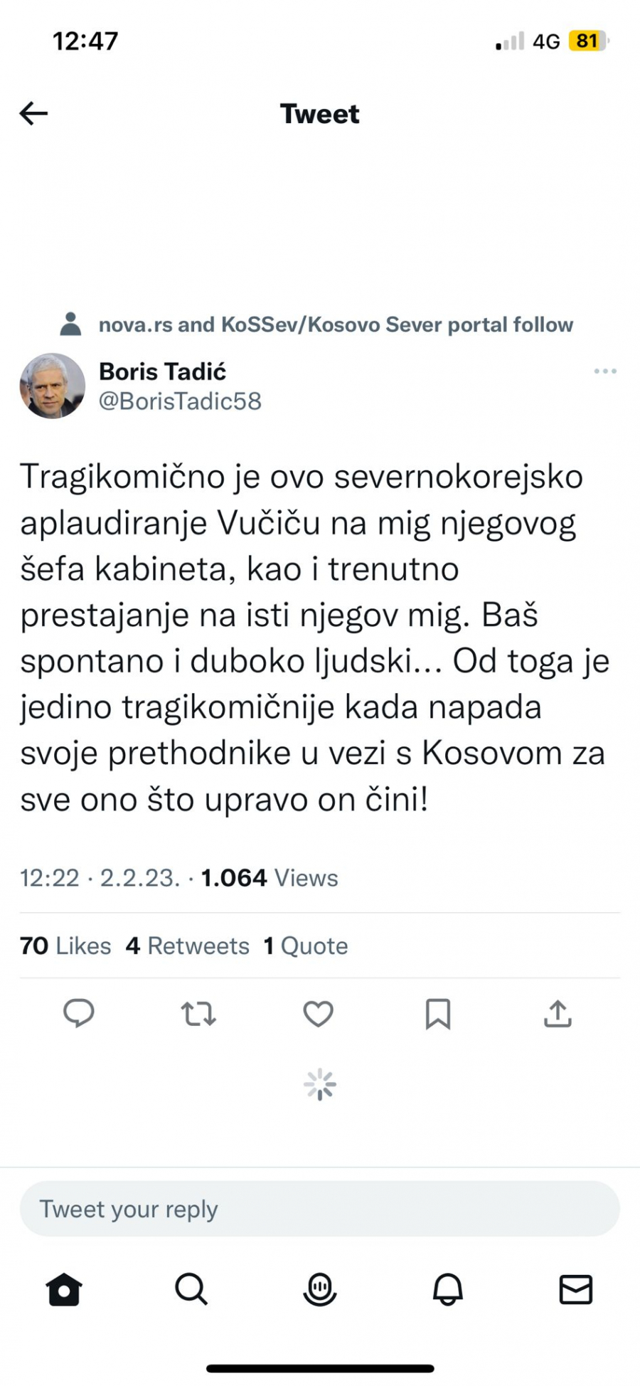The width and height of the screenshot is (640, 1386).
Task: Check notifications with the bell icon
Action: click(447, 1290)
